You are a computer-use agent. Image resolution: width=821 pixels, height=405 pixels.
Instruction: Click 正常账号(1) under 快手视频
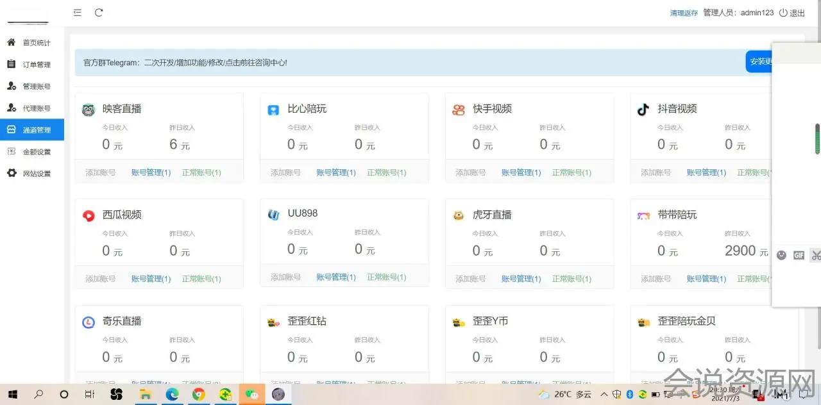click(571, 172)
